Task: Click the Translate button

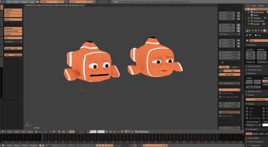Action: coord(13,10)
